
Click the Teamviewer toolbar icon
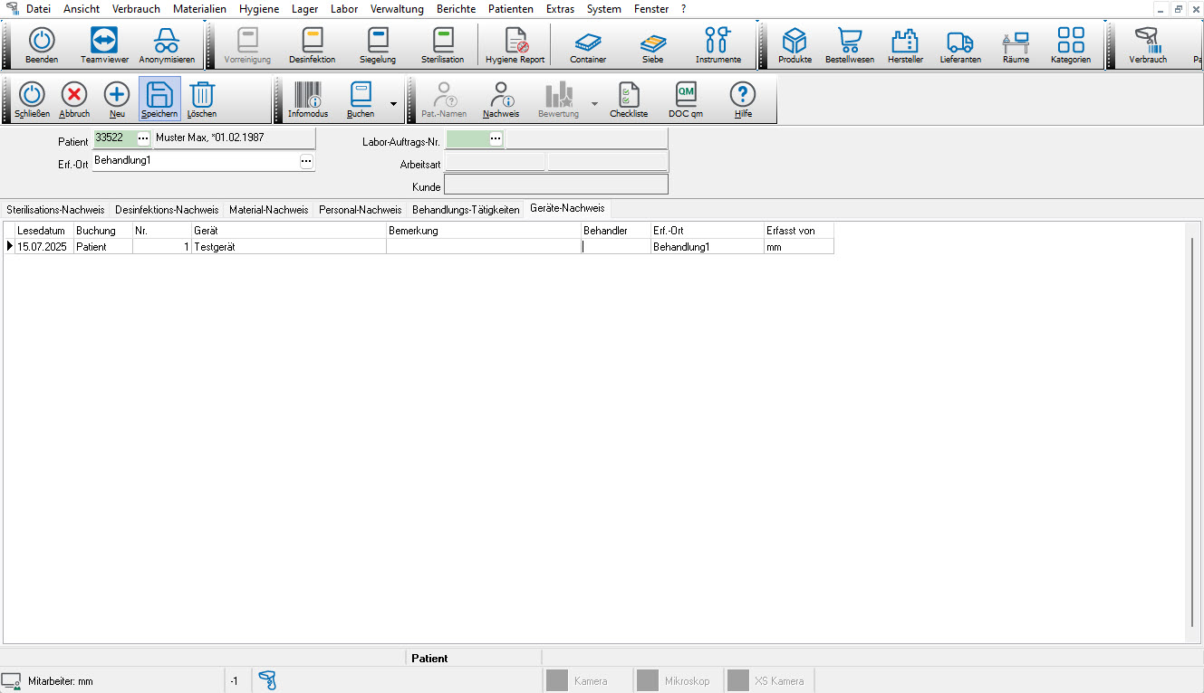pyautogui.click(x=104, y=44)
